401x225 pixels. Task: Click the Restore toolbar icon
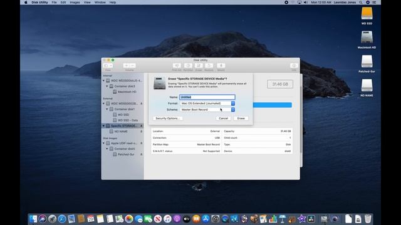pos(209,66)
